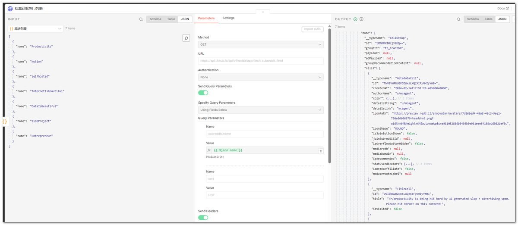
Task: Click the Import cURL button
Action: 313,29
